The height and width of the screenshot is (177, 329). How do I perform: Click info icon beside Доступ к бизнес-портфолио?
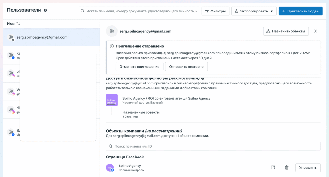pyautogui.click(x=203, y=78)
